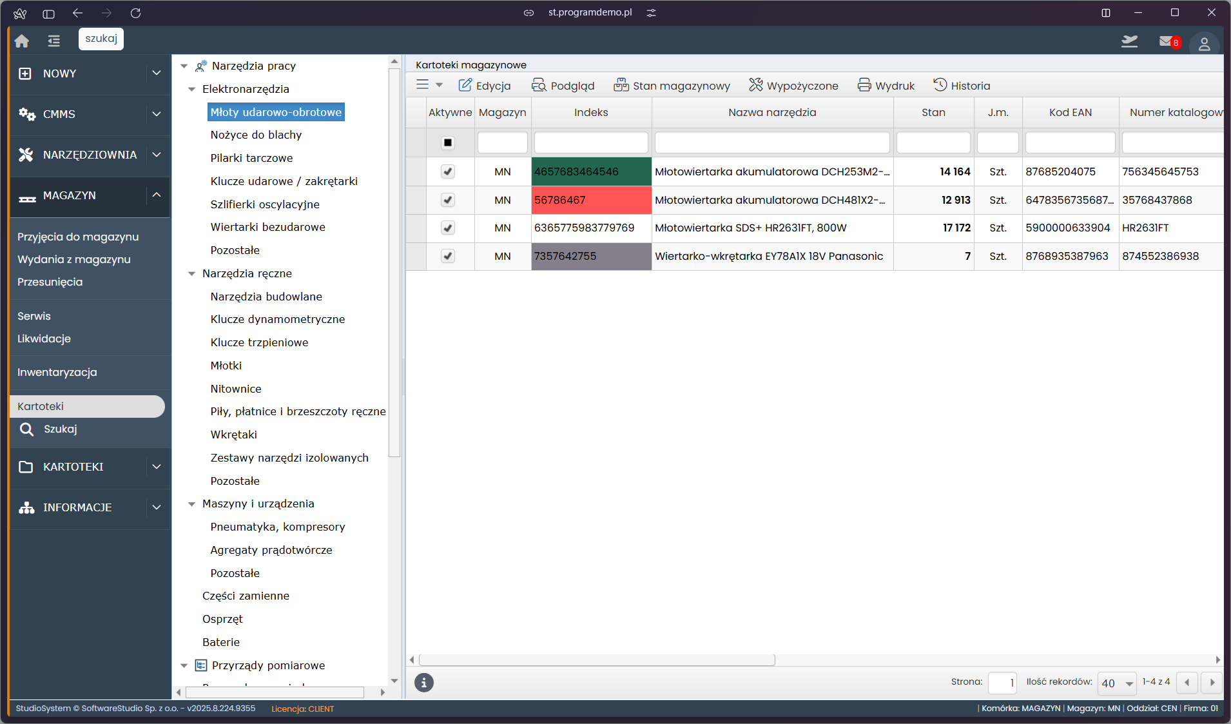
Task: Uncheck Aktywne for index 4657683464546 row
Action: point(448,171)
